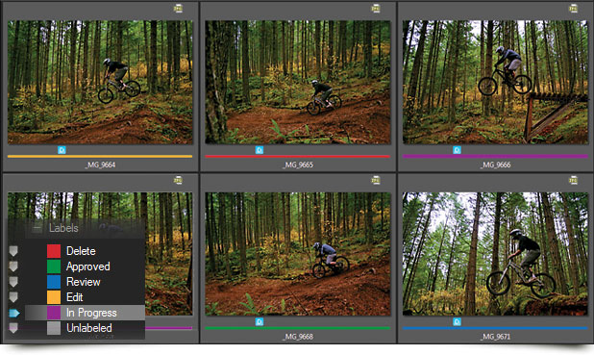594x355 pixels.
Task: Select the _MG_9664 biker photo thumbnail
Action: (100, 83)
